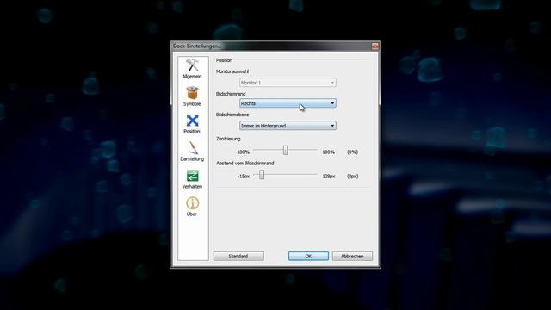Close the Dock-Einstellungen dialog
551x310 pixels.
click(x=375, y=46)
